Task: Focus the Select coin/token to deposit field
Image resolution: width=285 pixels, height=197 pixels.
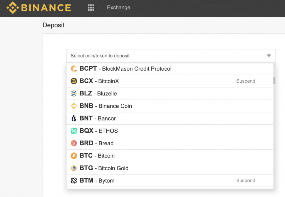Action: (171, 56)
